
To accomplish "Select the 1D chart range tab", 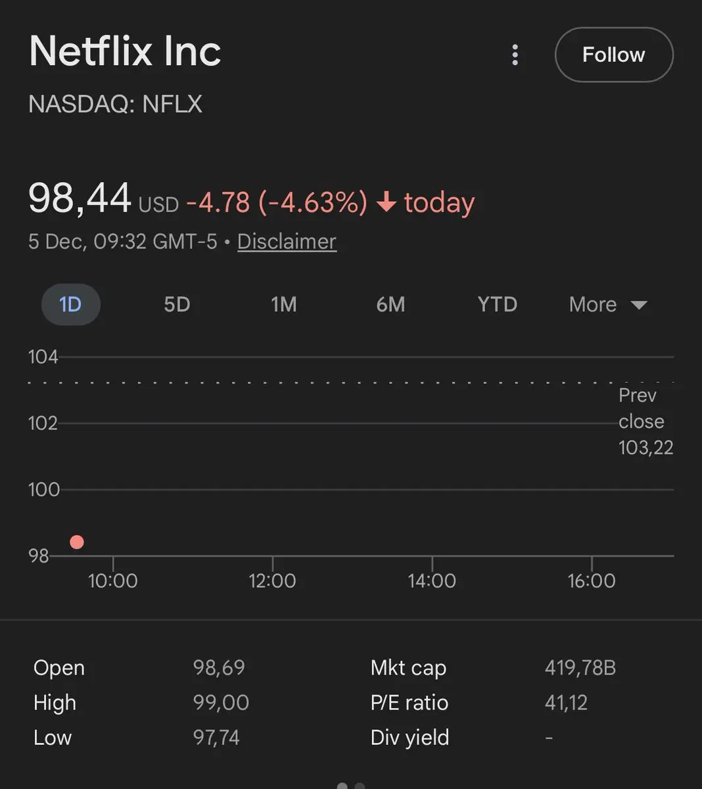I will tap(70, 304).
